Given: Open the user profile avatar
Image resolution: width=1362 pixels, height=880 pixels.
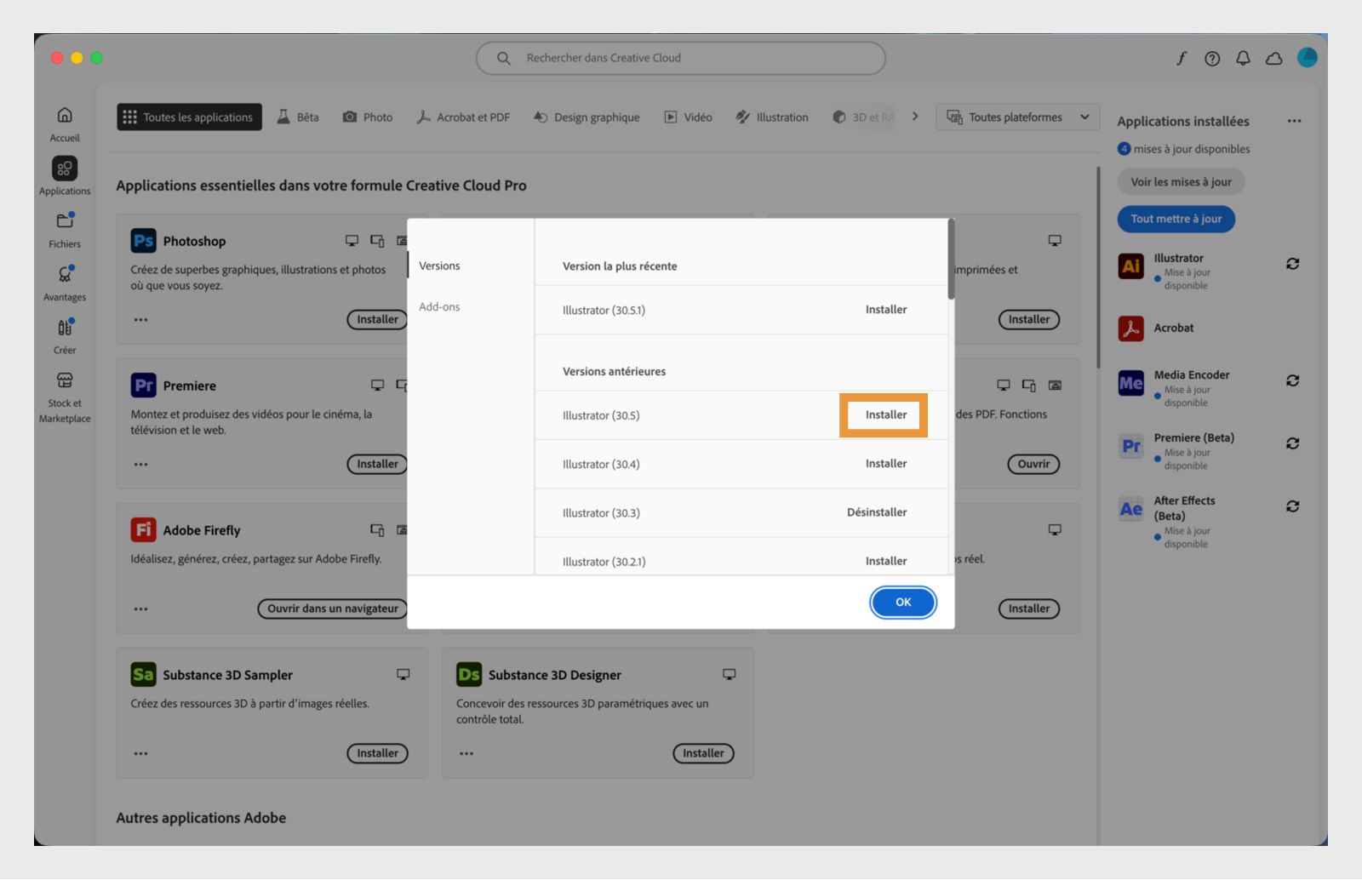Looking at the screenshot, I should 1308,57.
